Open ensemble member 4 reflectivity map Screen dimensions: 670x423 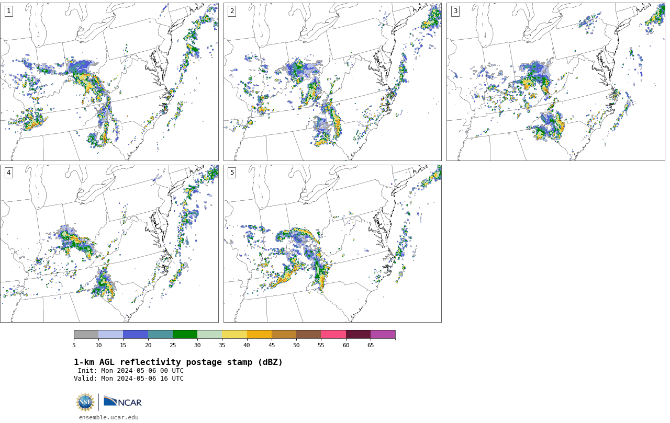[x=109, y=244]
